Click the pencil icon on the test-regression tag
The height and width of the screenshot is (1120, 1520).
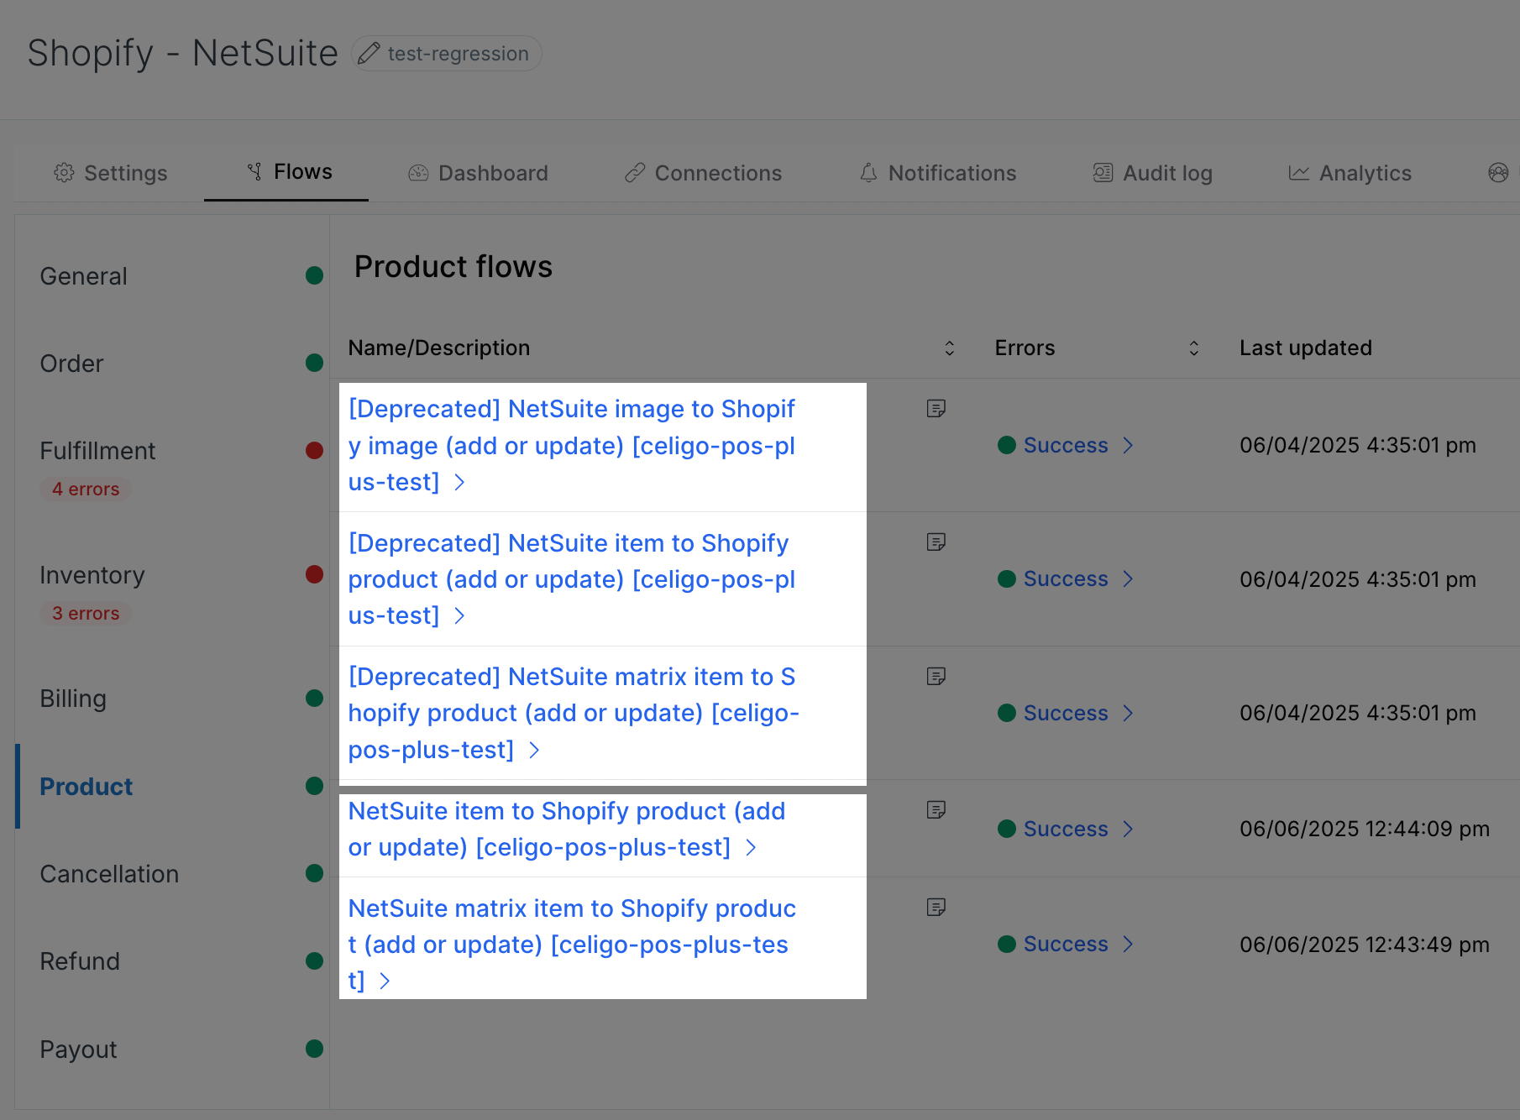[x=368, y=53]
